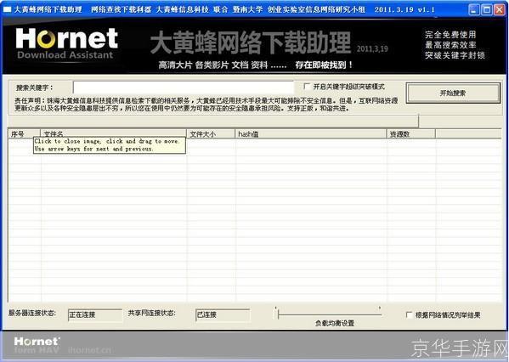
Task: Click the Hornet Download Assistant logo
Action: pos(66,43)
